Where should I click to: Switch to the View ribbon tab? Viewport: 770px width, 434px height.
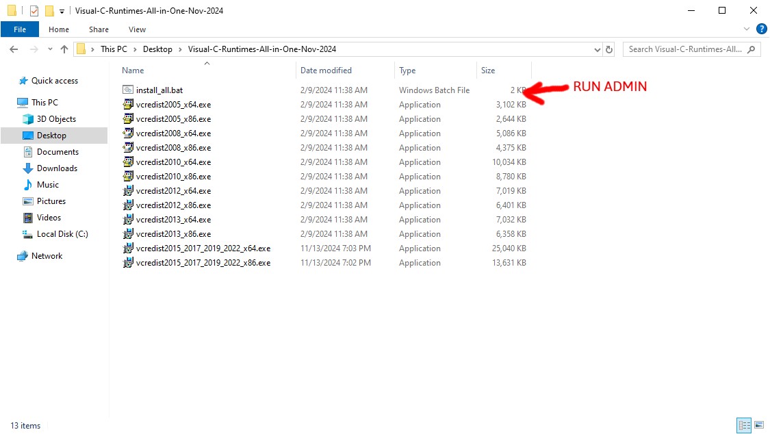point(137,29)
